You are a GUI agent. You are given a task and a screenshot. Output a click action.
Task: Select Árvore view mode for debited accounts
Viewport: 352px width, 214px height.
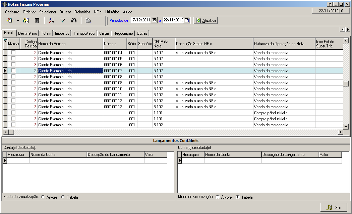click(43, 197)
